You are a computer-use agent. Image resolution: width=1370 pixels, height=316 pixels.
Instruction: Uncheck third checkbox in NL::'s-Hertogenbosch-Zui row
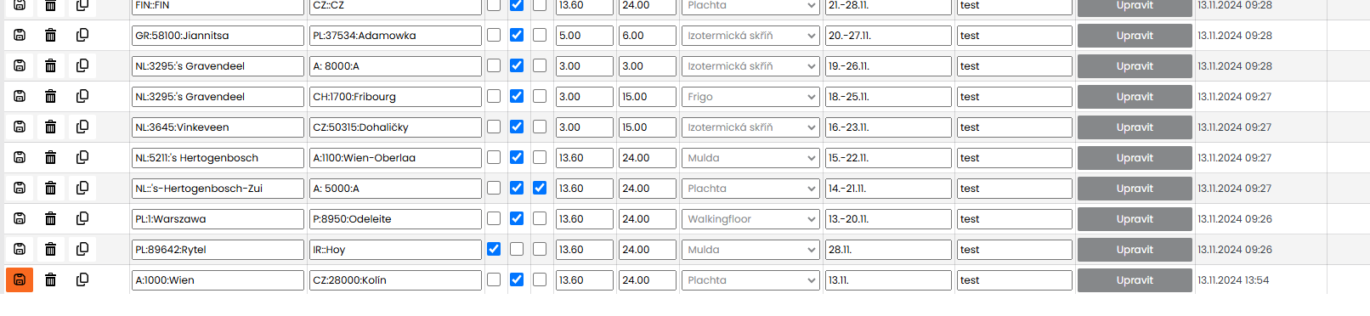click(x=540, y=188)
